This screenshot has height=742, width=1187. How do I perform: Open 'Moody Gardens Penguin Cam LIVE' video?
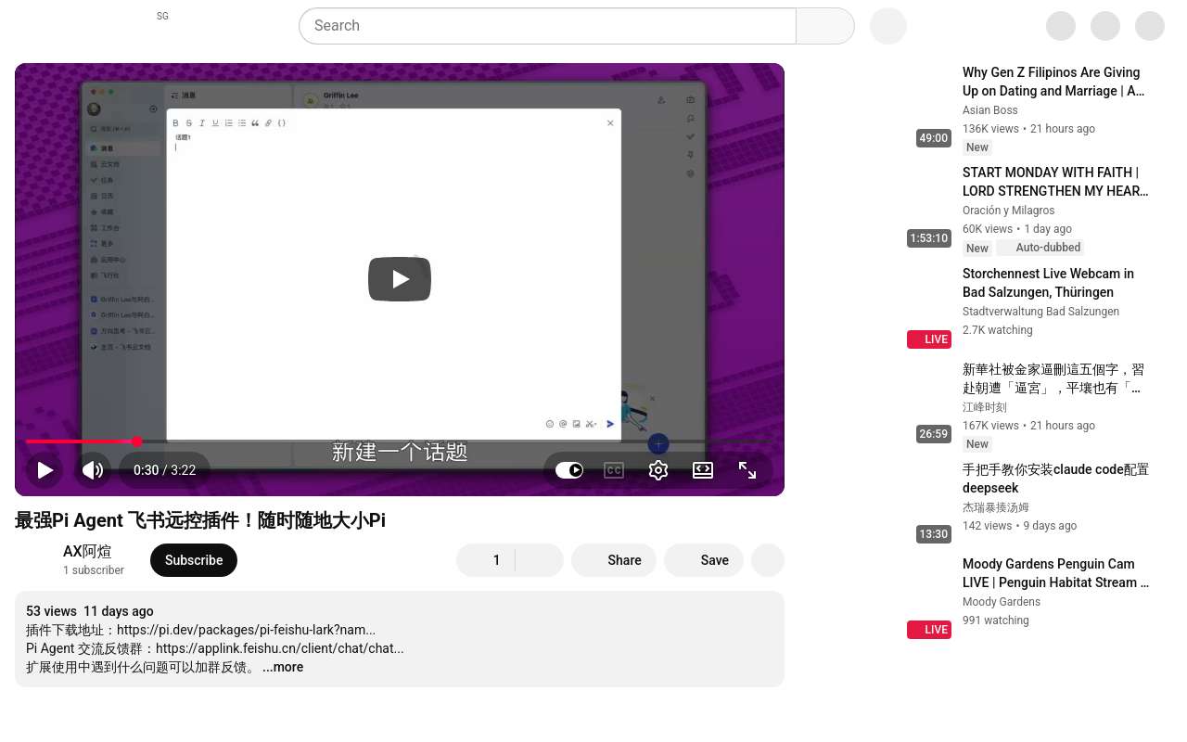(1055, 573)
